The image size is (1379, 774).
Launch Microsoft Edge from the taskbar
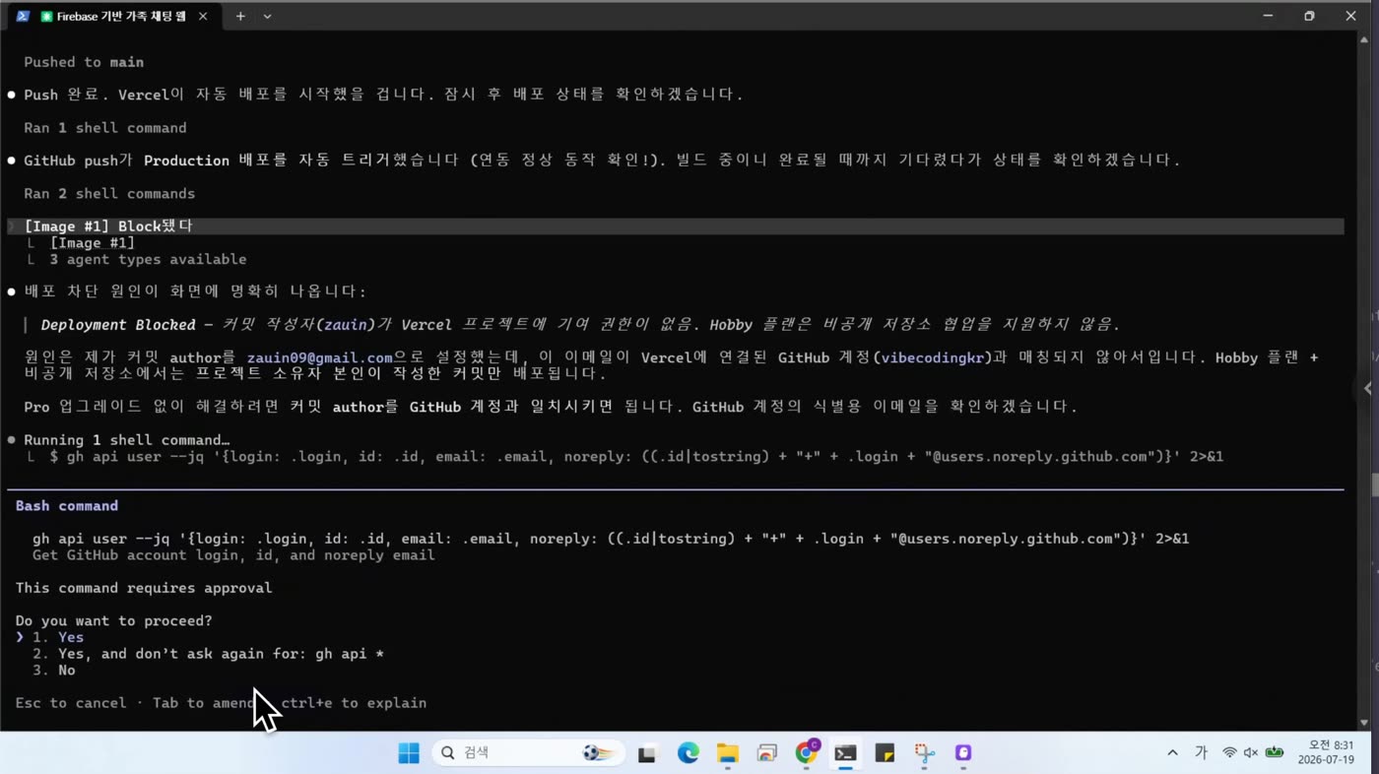tap(688, 753)
